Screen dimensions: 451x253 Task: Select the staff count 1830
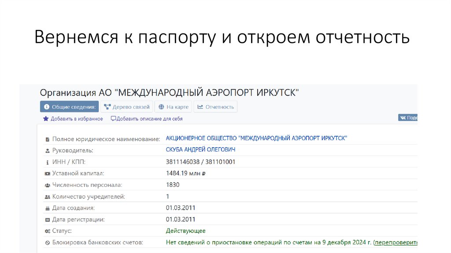(173, 185)
